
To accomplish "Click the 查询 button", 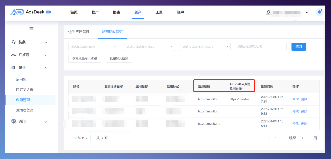I will point(299,47).
